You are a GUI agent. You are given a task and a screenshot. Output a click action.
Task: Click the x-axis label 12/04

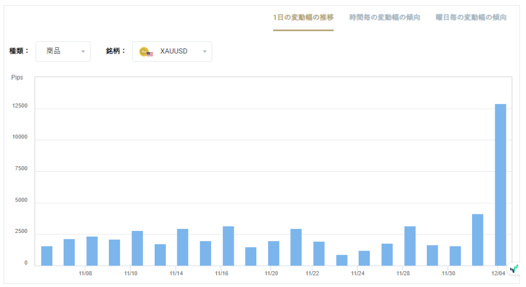tap(498, 273)
